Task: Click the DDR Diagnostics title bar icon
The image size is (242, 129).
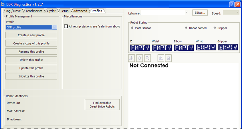Action: [3, 4]
